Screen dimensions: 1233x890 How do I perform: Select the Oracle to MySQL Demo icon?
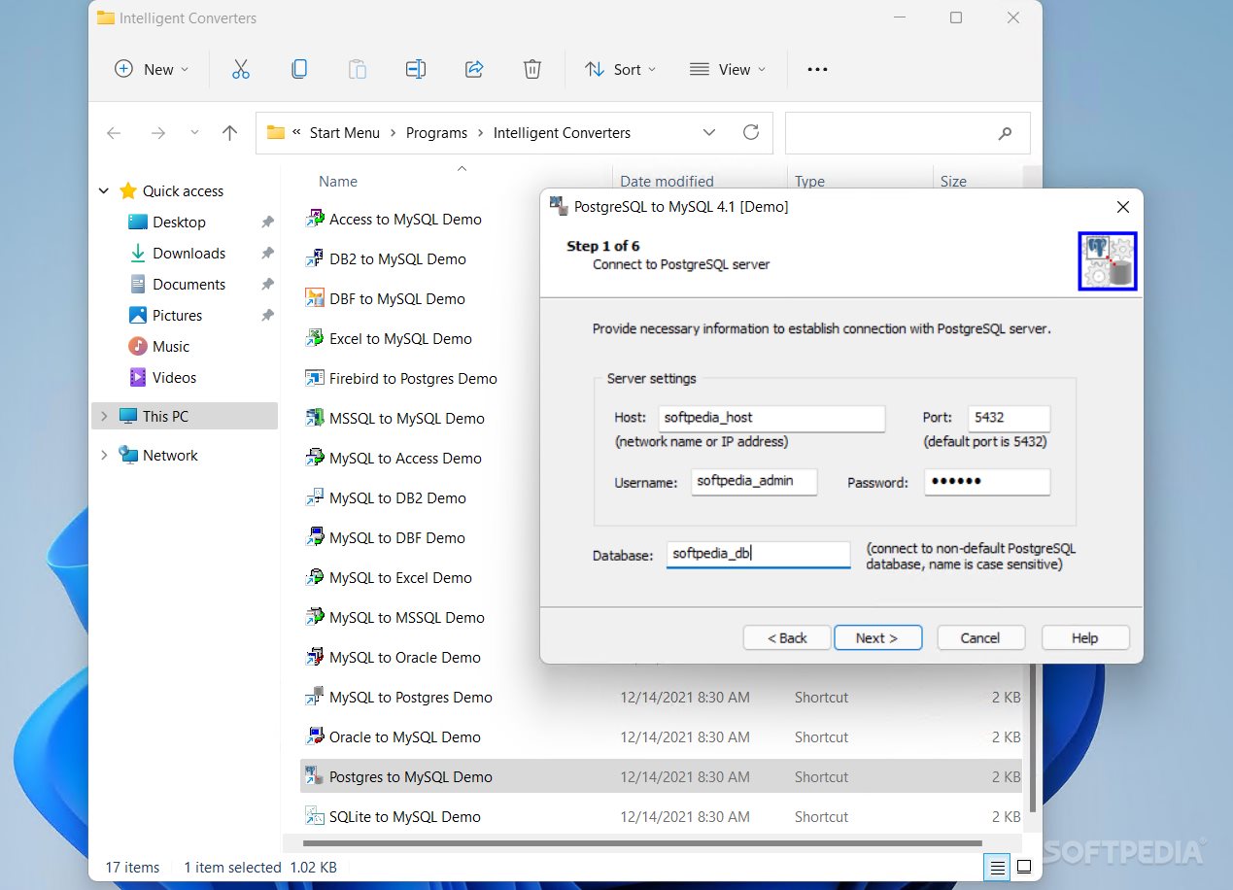coord(315,736)
